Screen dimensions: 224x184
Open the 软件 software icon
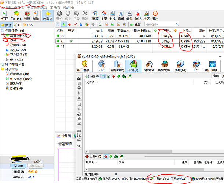point(129,15)
